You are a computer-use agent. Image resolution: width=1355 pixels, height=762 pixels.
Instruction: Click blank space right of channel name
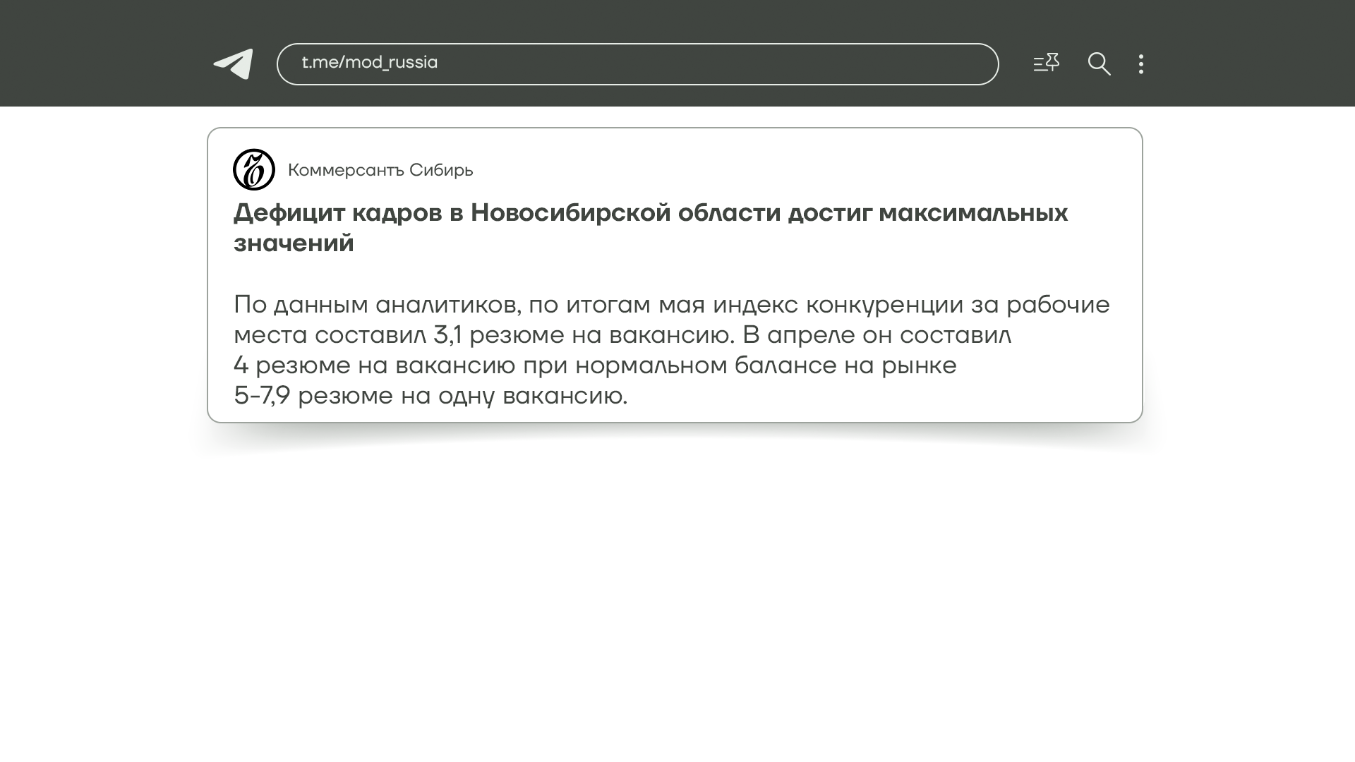pos(776,170)
